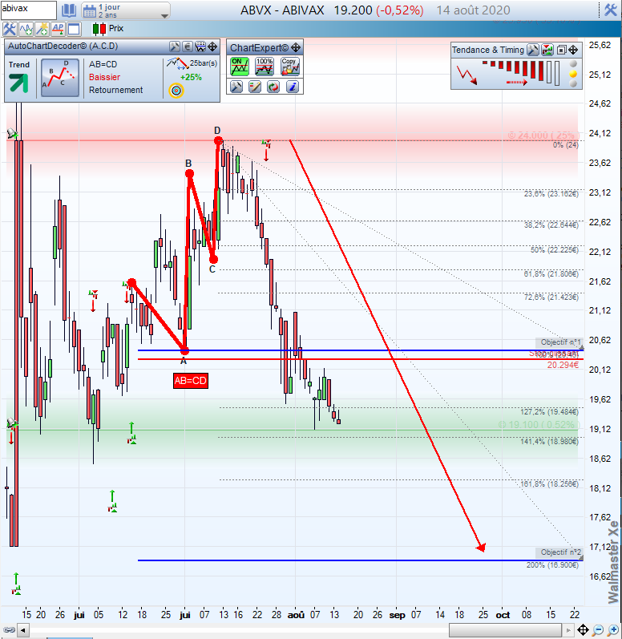Viewport: 622px width, 639px height.
Task: Click pattern point B marker on chart
Action: click(x=189, y=174)
